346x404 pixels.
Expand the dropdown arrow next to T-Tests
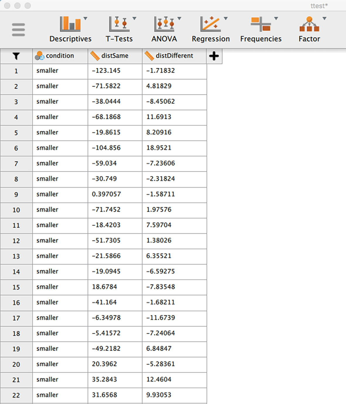pos(134,18)
